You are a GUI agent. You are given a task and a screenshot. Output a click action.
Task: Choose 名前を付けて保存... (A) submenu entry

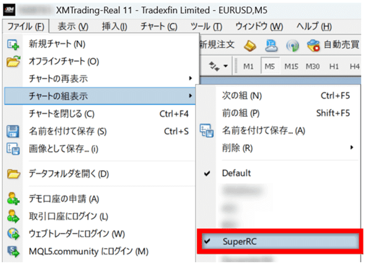[278, 130]
